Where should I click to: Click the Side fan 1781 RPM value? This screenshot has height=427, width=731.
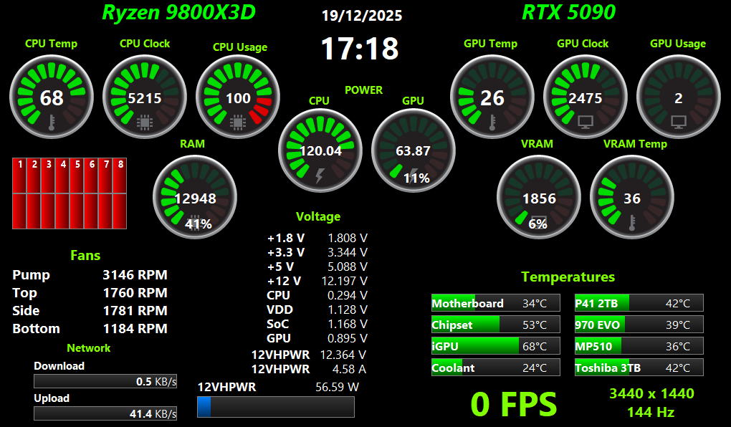point(135,310)
